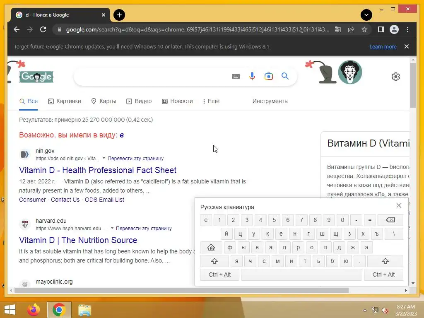Click the Chrome forward arrow
Image resolution: width=424 pixels, height=318 pixels.
[x=30, y=29]
